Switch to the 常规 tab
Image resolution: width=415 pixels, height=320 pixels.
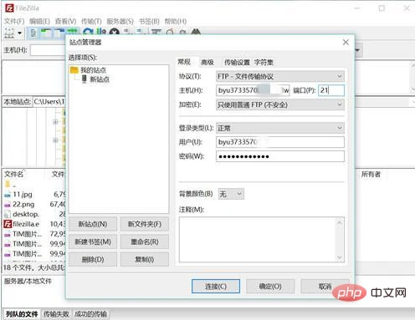click(x=184, y=62)
